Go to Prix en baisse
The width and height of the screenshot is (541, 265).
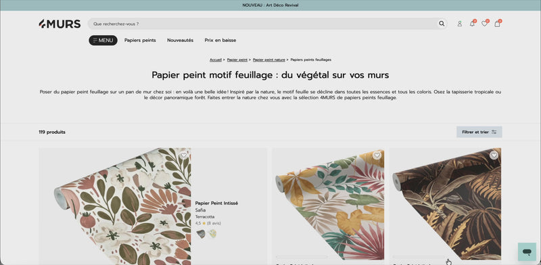point(220,41)
